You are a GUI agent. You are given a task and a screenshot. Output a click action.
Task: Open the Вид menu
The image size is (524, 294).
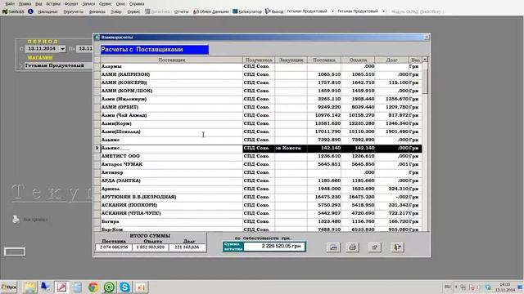pos(38,3)
